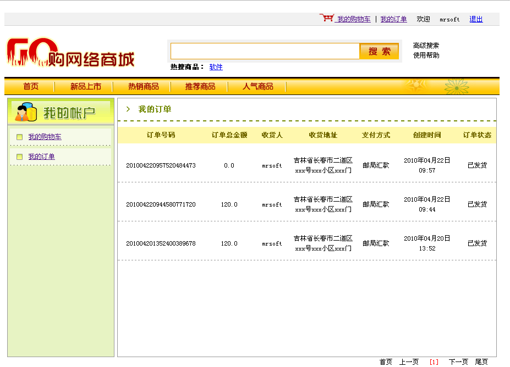510x367 pixels.
Task: Click the 软件 hot search link
Action: coord(216,67)
